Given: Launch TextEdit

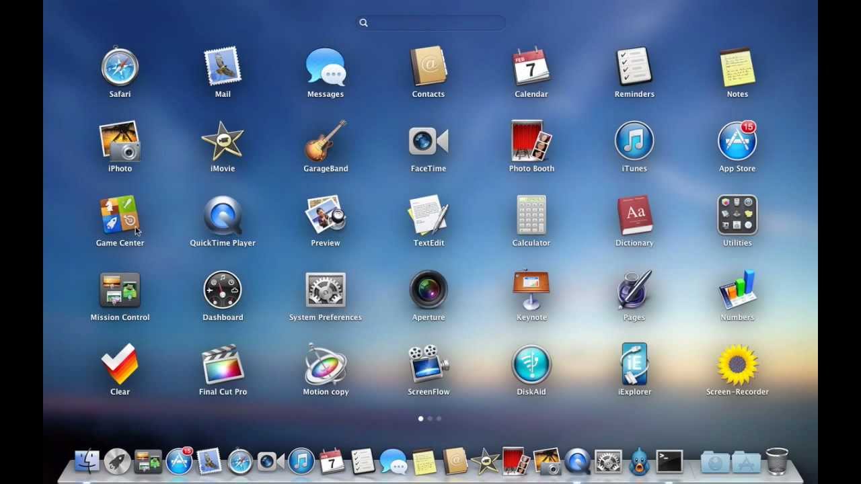Looking at the screenshot, I should (428, 216).
